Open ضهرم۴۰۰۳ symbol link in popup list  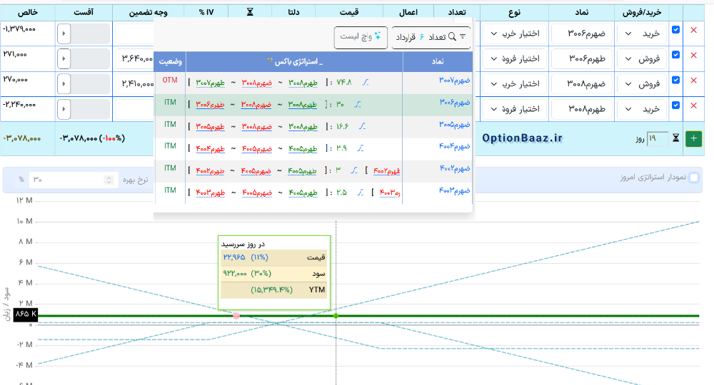click(454, 190)
